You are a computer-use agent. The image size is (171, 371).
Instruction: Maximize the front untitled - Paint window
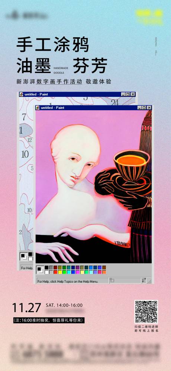144,108
